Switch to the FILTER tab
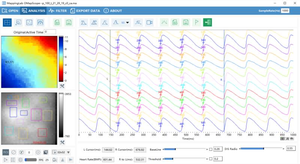The width and height of the screenshot is (300, 164). coord(58,11)
